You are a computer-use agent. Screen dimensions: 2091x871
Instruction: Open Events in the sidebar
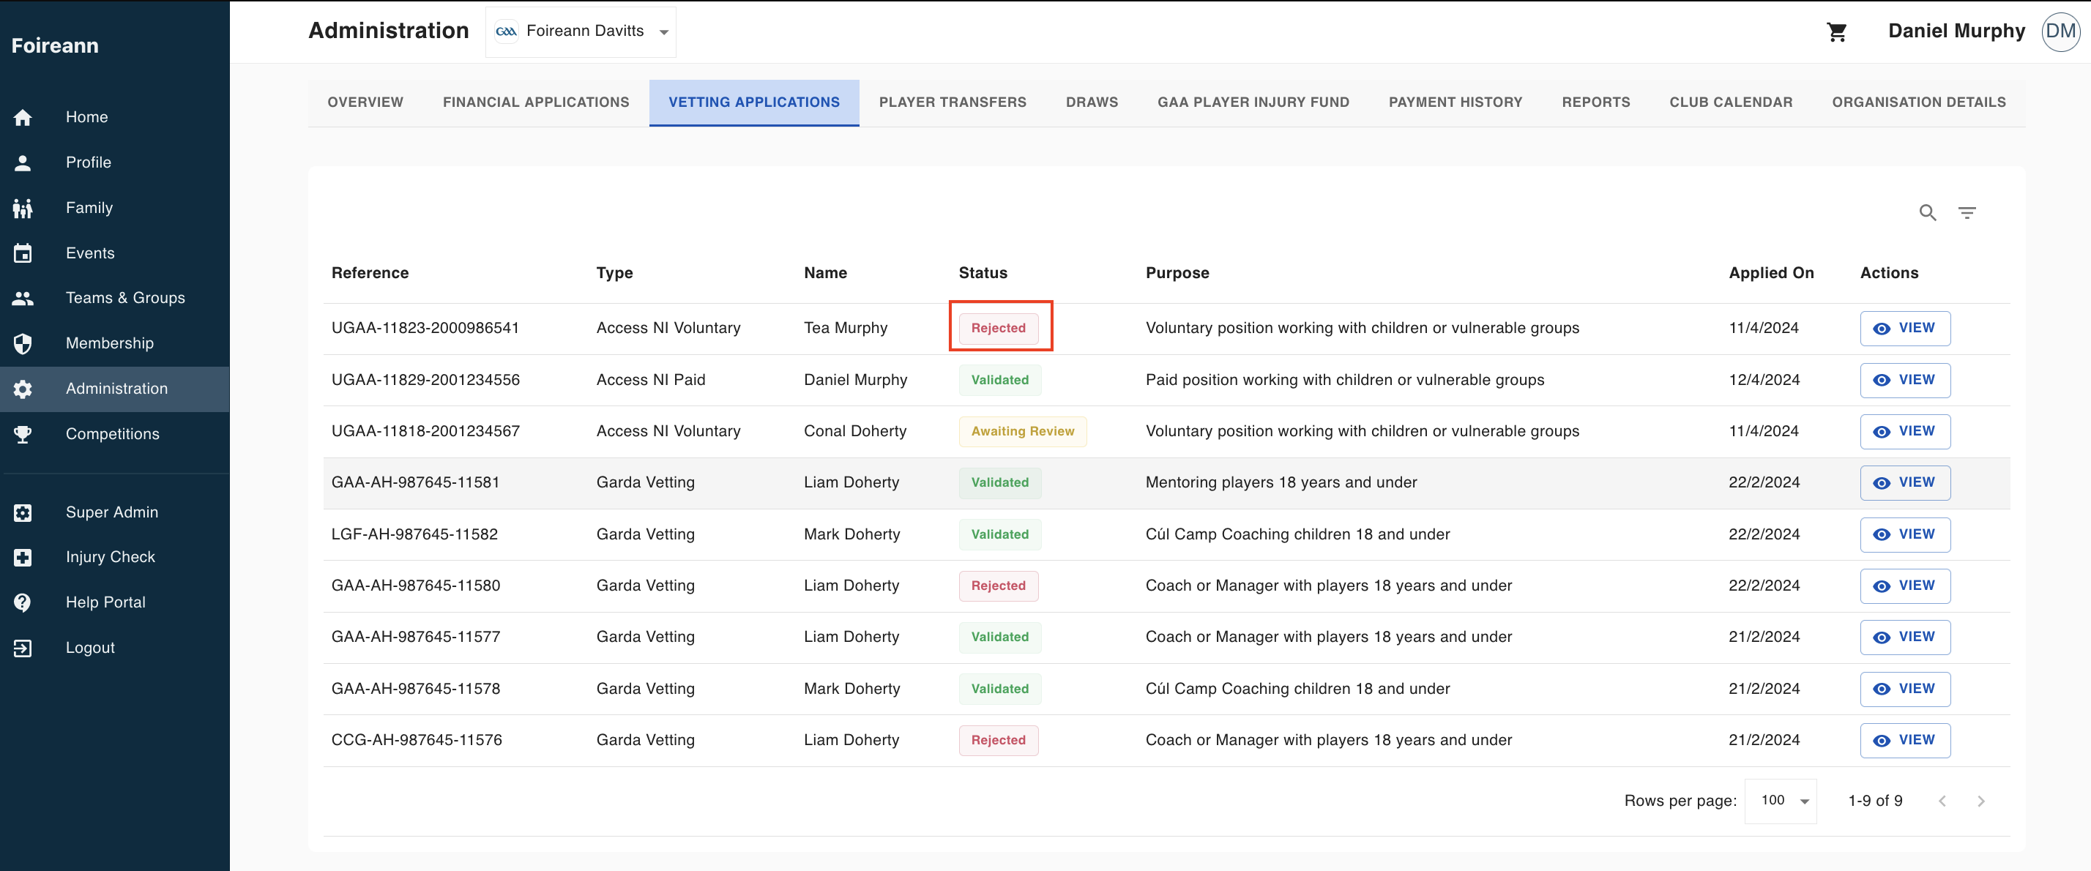114,253
